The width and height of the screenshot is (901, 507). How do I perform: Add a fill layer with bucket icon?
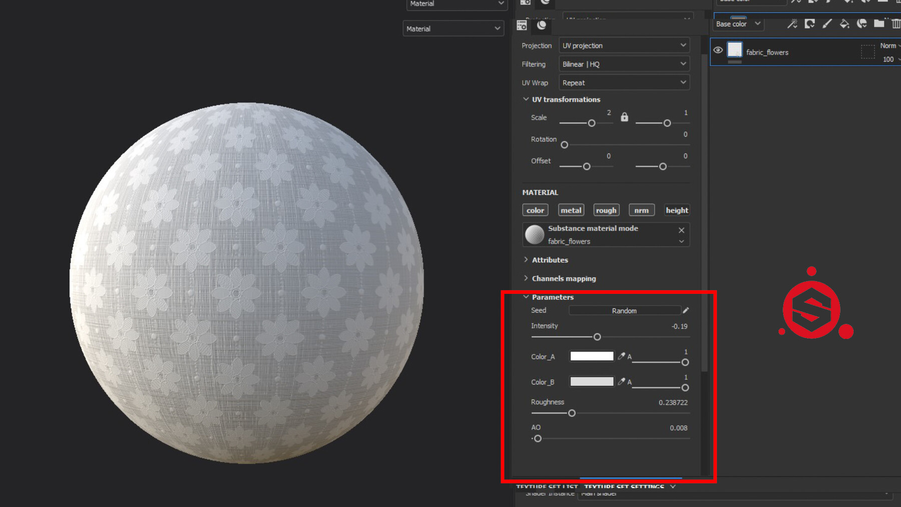(x=844, y=24)
